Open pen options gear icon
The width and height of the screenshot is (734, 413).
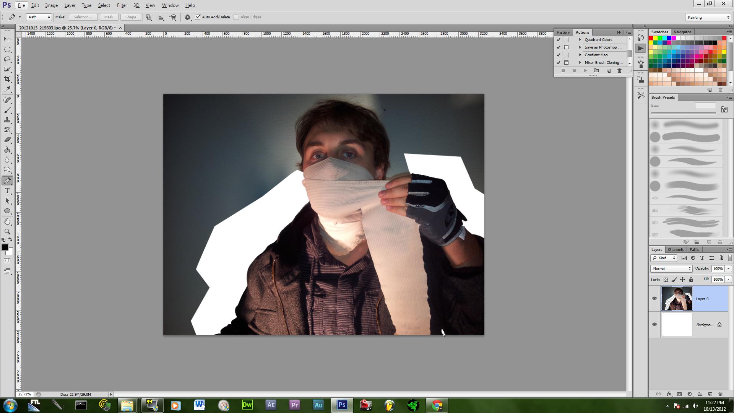(188, 17)
